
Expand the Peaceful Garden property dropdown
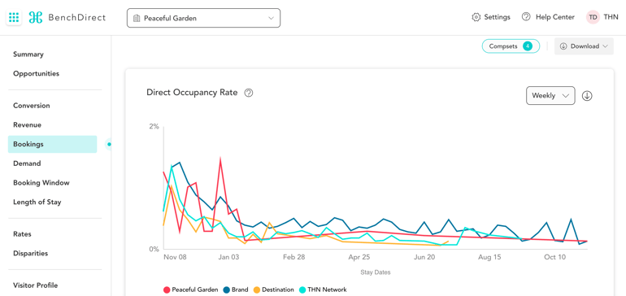point(203,18)
